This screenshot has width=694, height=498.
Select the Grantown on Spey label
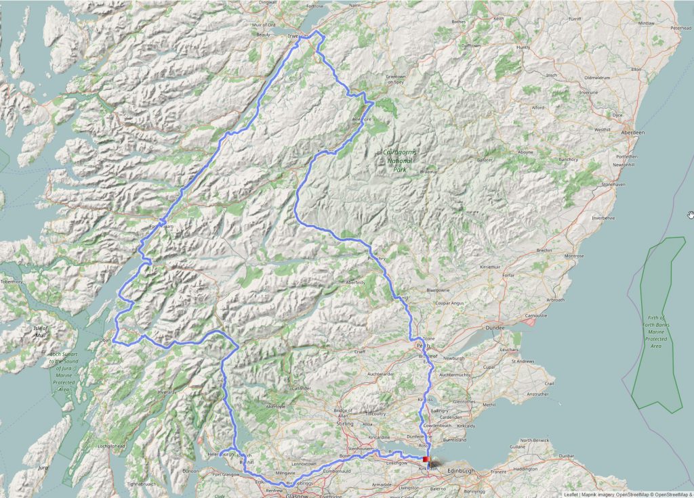[x=396, y=80]
